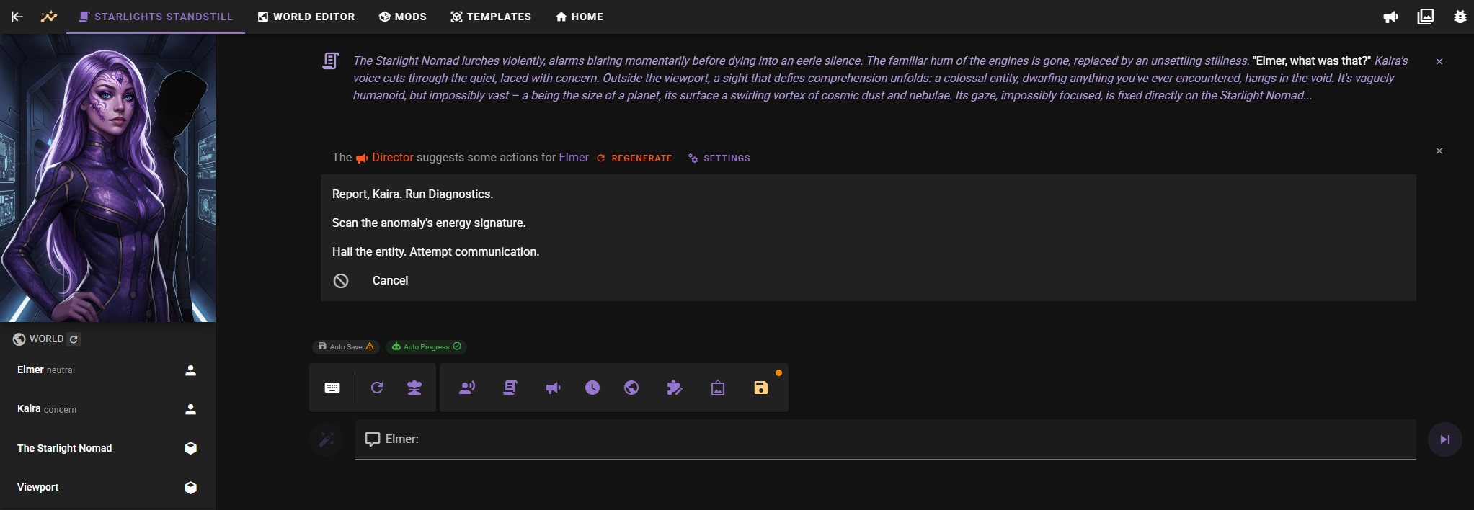The height and width of the screenshot is (510, 1474).
Task: Toggle the Auto Progress chip
Action: pos(426,346)
